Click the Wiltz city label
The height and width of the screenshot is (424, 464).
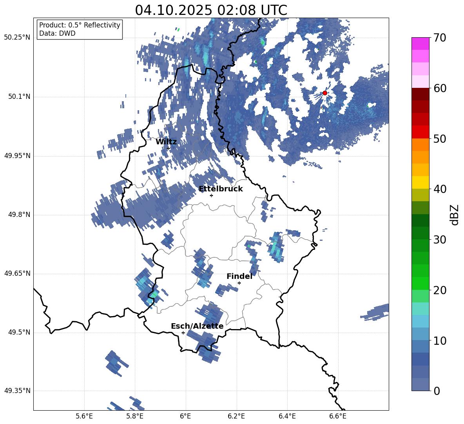point(166,142)
